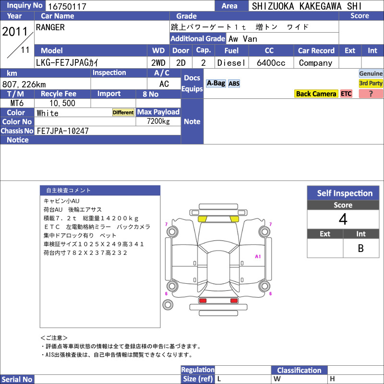
Task: Click the red ETC tag
Action: [x=346, y=94]
